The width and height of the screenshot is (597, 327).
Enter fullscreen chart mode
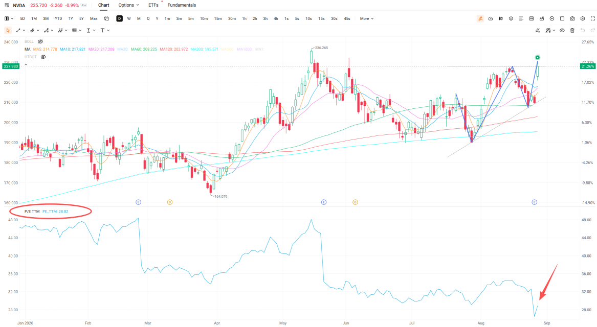pyautogui.click(x=593, y=18)
